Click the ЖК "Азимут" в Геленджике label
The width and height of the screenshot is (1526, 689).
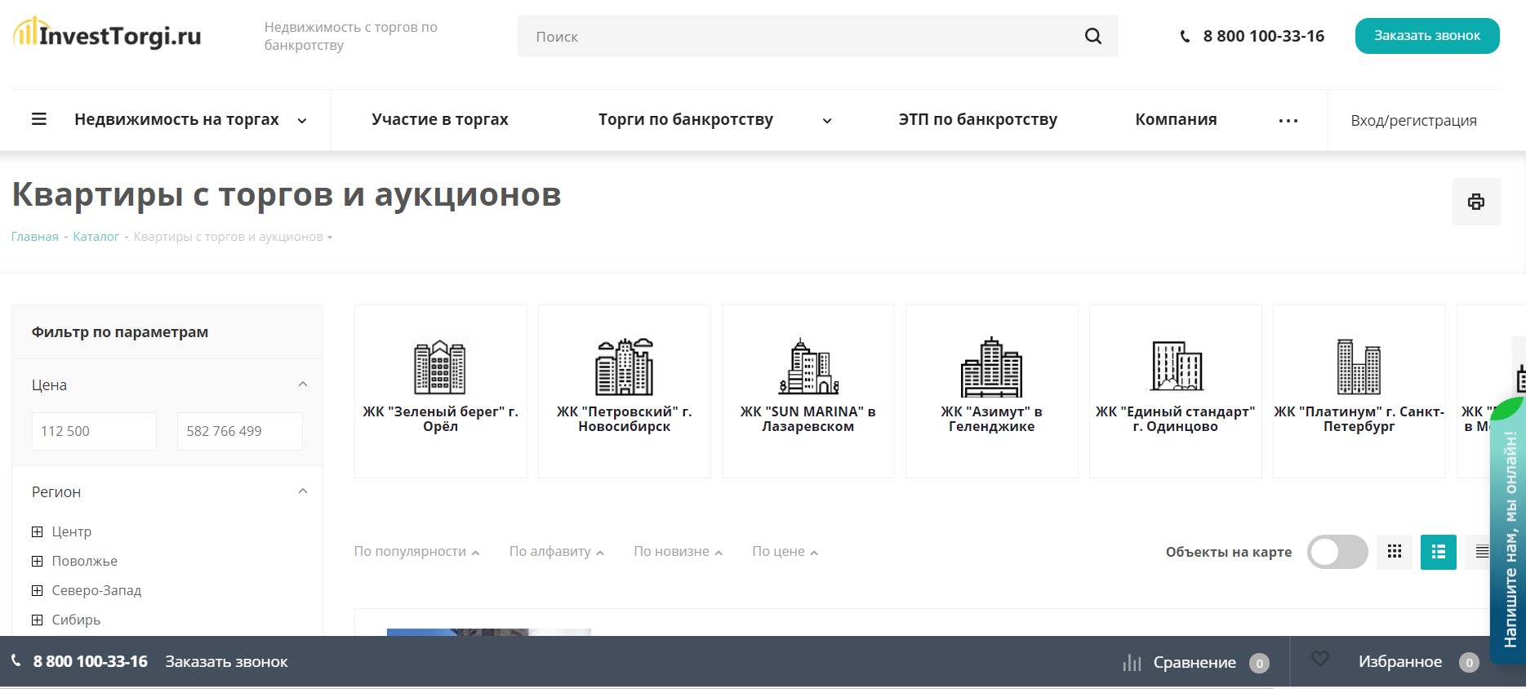(x=992, y=419)
